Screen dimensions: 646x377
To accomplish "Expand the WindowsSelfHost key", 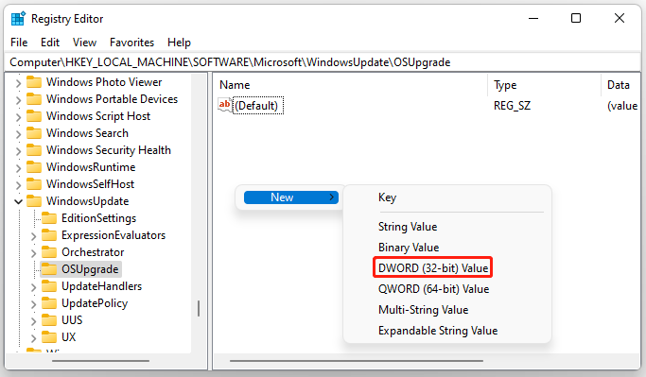I will (x=18, y=185).
